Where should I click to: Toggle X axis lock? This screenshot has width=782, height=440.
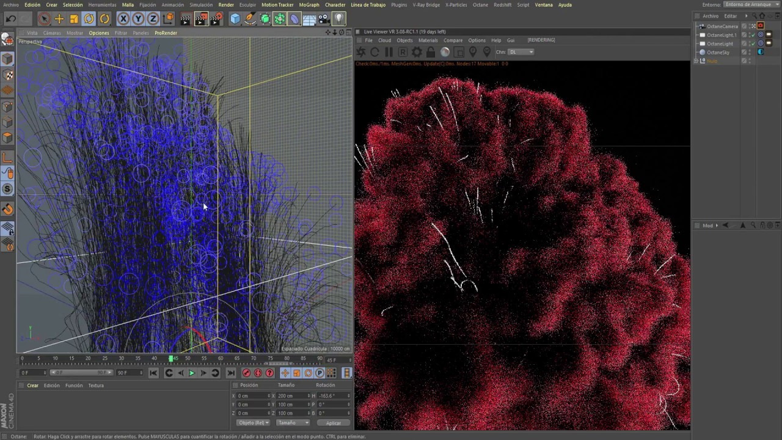pyautogui.click(x=123, y=19)
